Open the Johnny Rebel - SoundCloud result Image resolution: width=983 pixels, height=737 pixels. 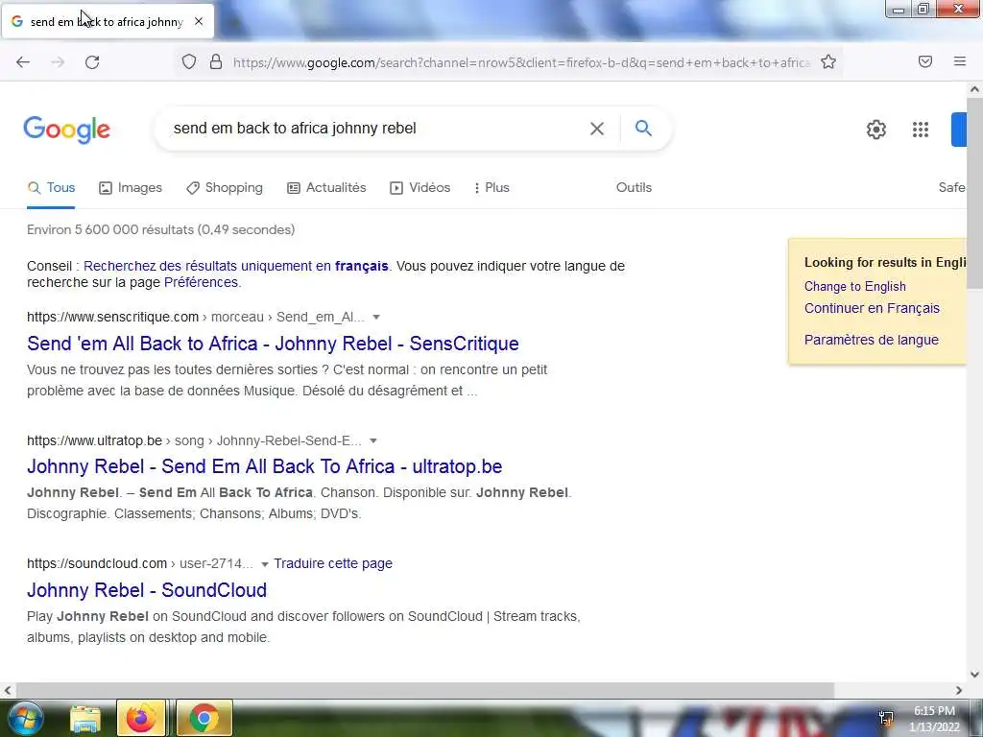147,590
